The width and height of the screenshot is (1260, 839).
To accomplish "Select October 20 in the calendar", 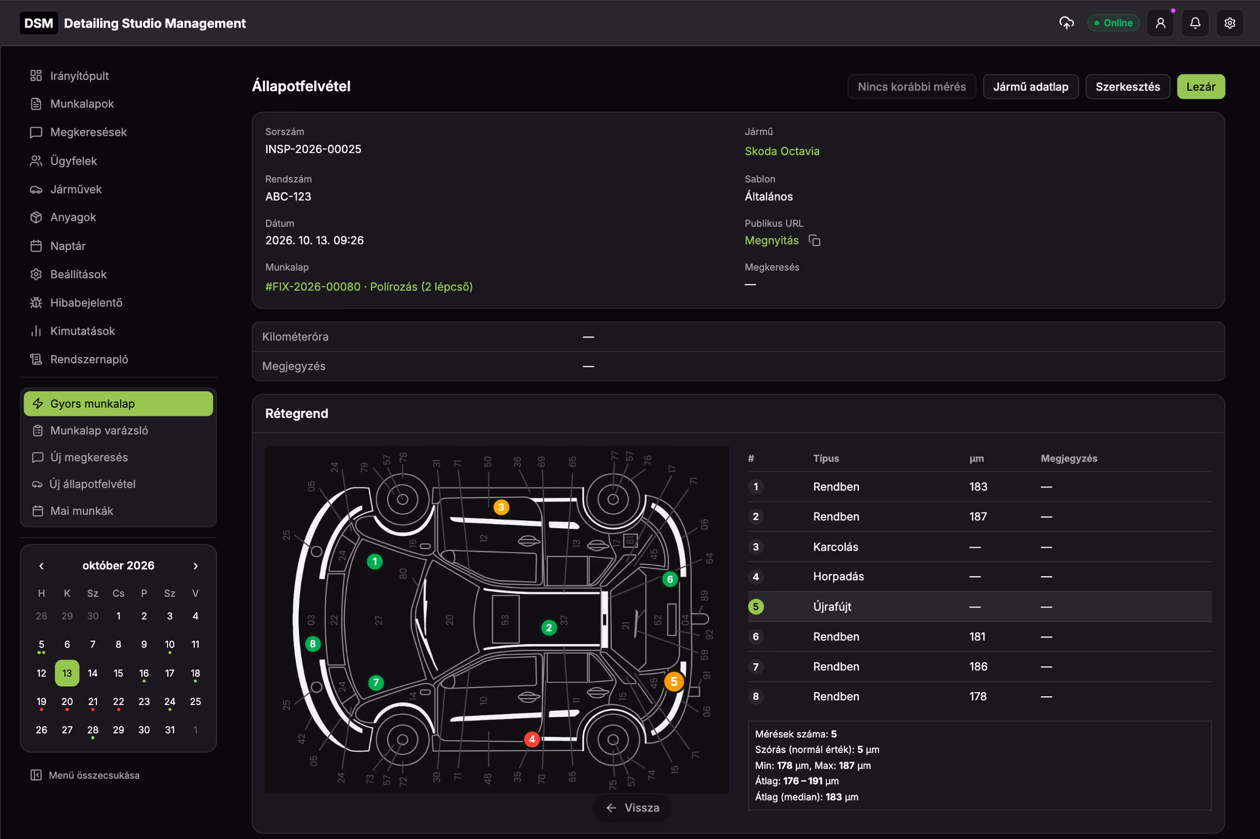I will tap(67, 702).
